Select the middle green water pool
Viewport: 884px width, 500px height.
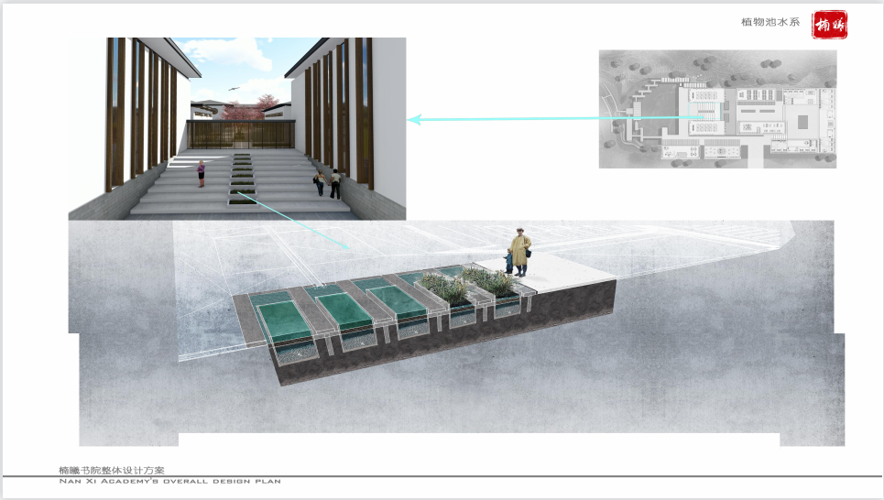click(345, 307)
